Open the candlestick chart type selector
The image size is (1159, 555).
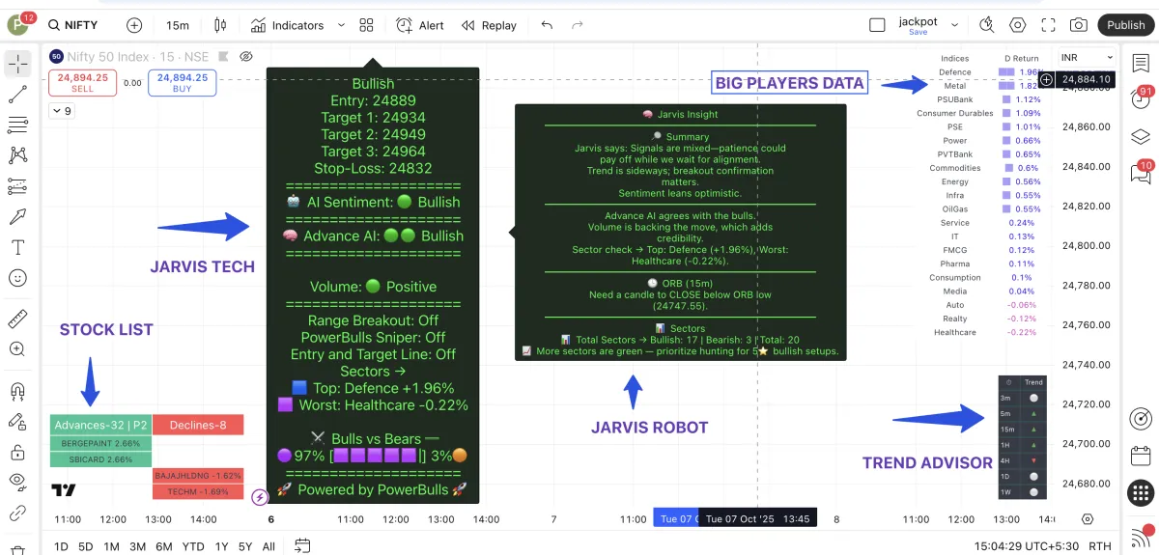click(x=220, y=25)
